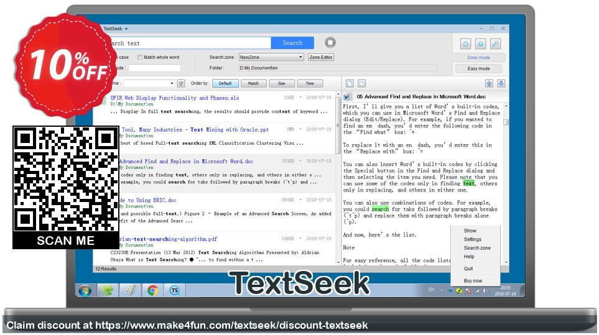
Task: Focus the exclude words input field
Action: (154, 68)
